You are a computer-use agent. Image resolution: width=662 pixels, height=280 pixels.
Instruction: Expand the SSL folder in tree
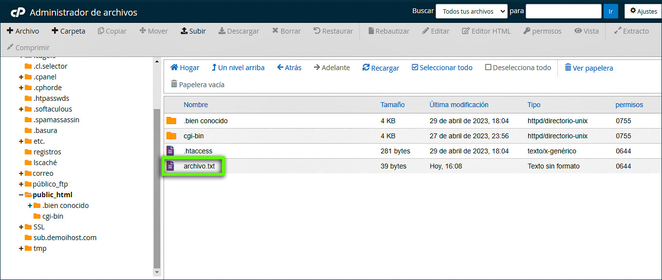21,227
